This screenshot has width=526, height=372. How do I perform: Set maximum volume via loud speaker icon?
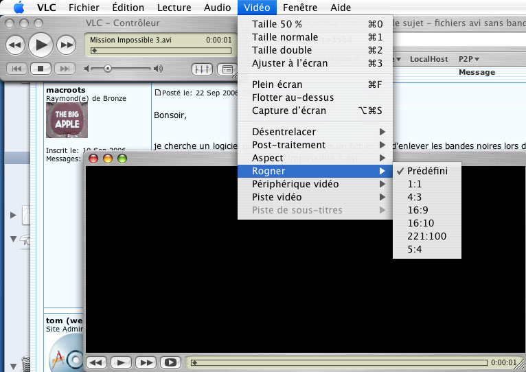point(158,69)
